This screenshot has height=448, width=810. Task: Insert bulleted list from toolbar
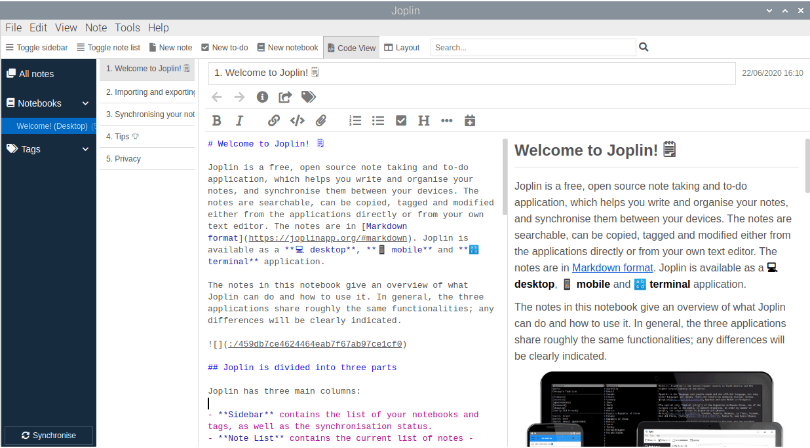pyautogui.click(x=378, y=120)
